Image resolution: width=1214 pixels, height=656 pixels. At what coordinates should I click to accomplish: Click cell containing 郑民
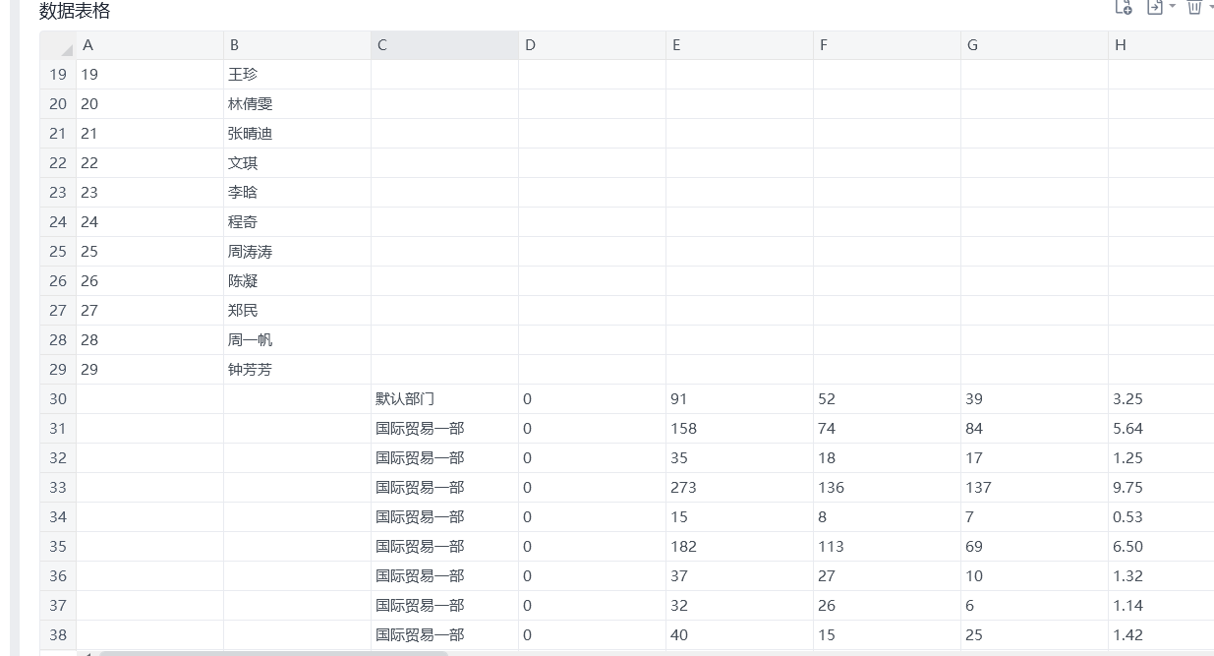(x=298, y=311)
